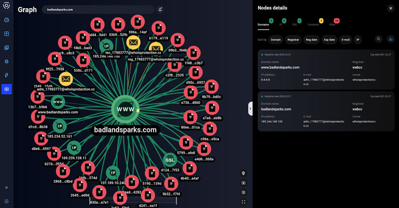Open the www.badlandsparks.com domain card
The height and width of the screenshot is (208, 399).
pos(326,69)
